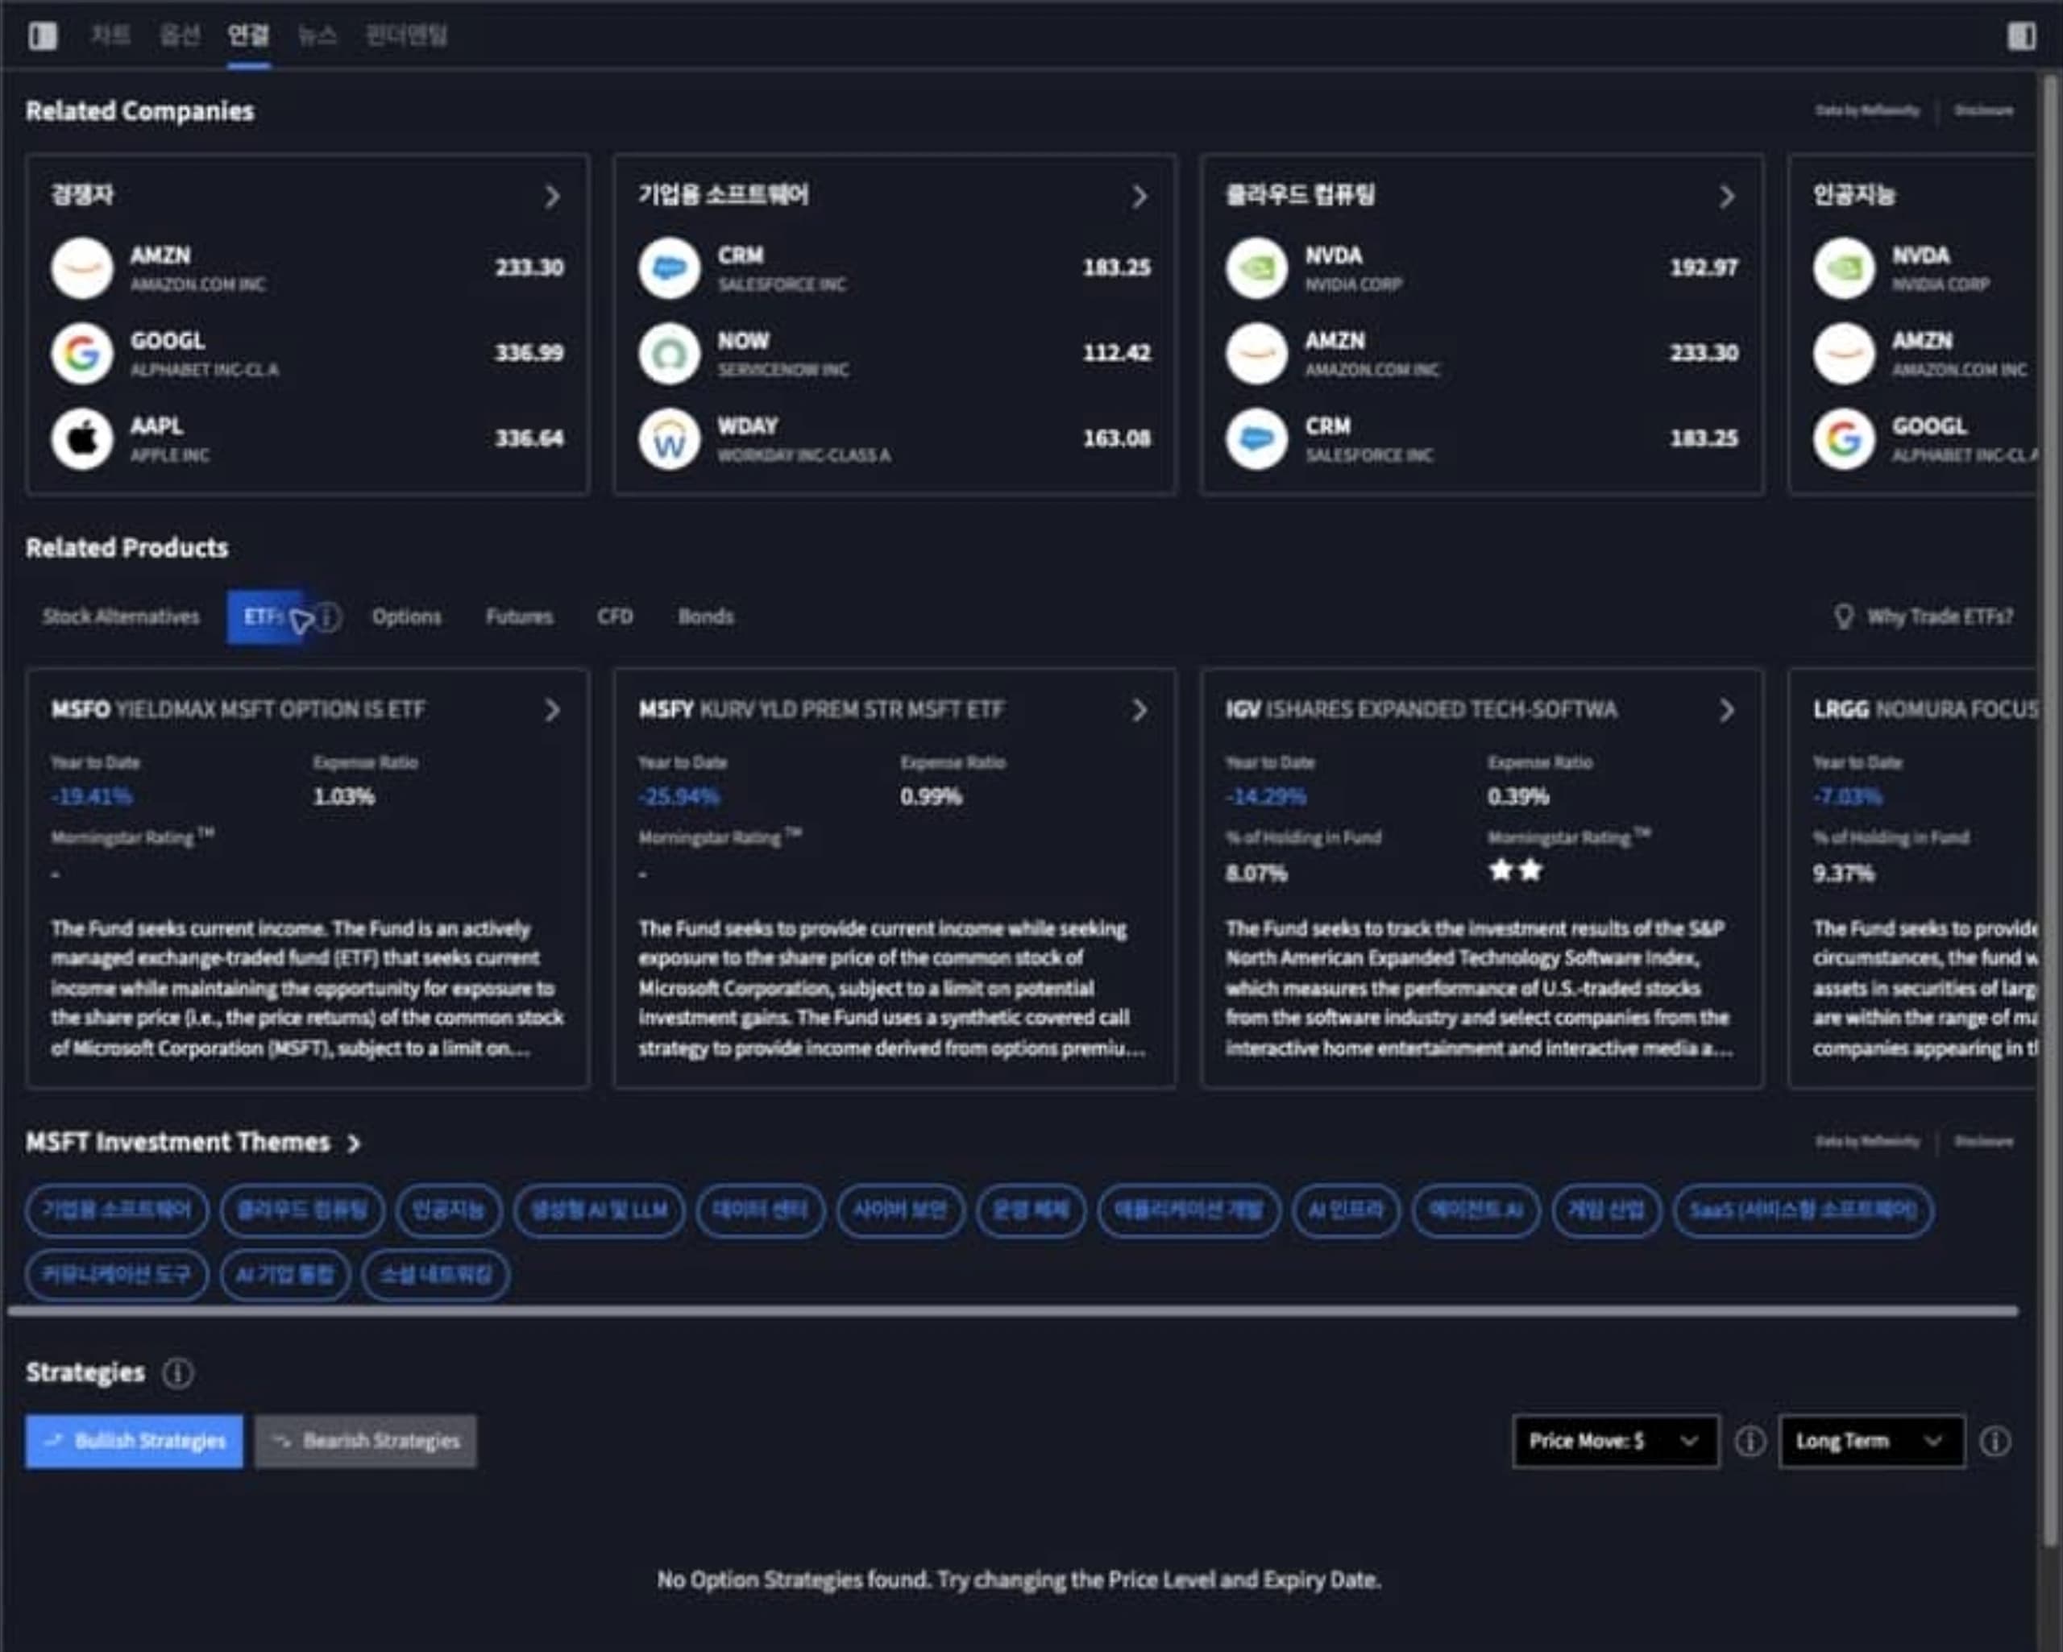This screenshot has width=2063, height=1652.
Task: Switch to the 펀더멘털 tab
Action: tap(407, 36)
